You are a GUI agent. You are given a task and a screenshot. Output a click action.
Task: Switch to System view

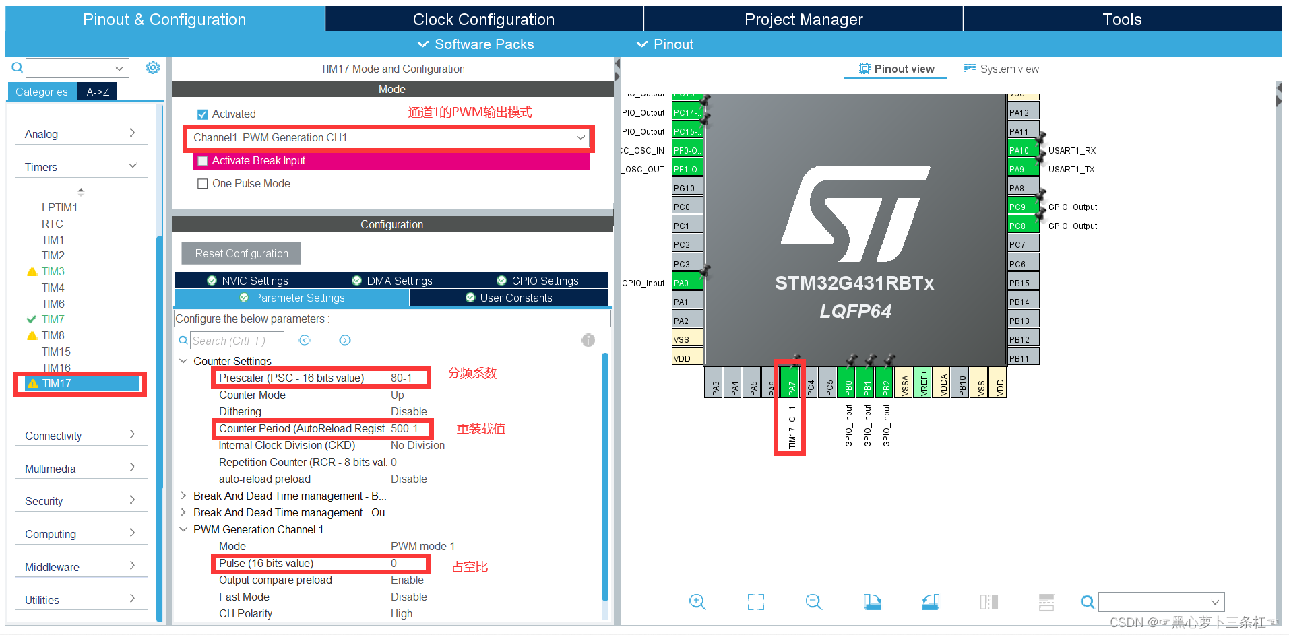pyautogui.click(x=1001, y=69)
